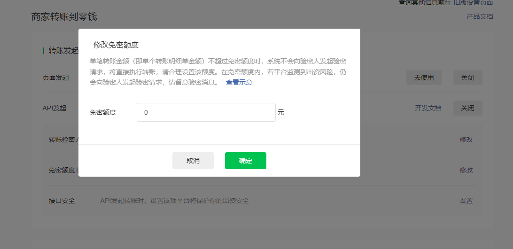Cancel the dialog via 取消 button
Viewport: 513px width, 249px height.
193,161
